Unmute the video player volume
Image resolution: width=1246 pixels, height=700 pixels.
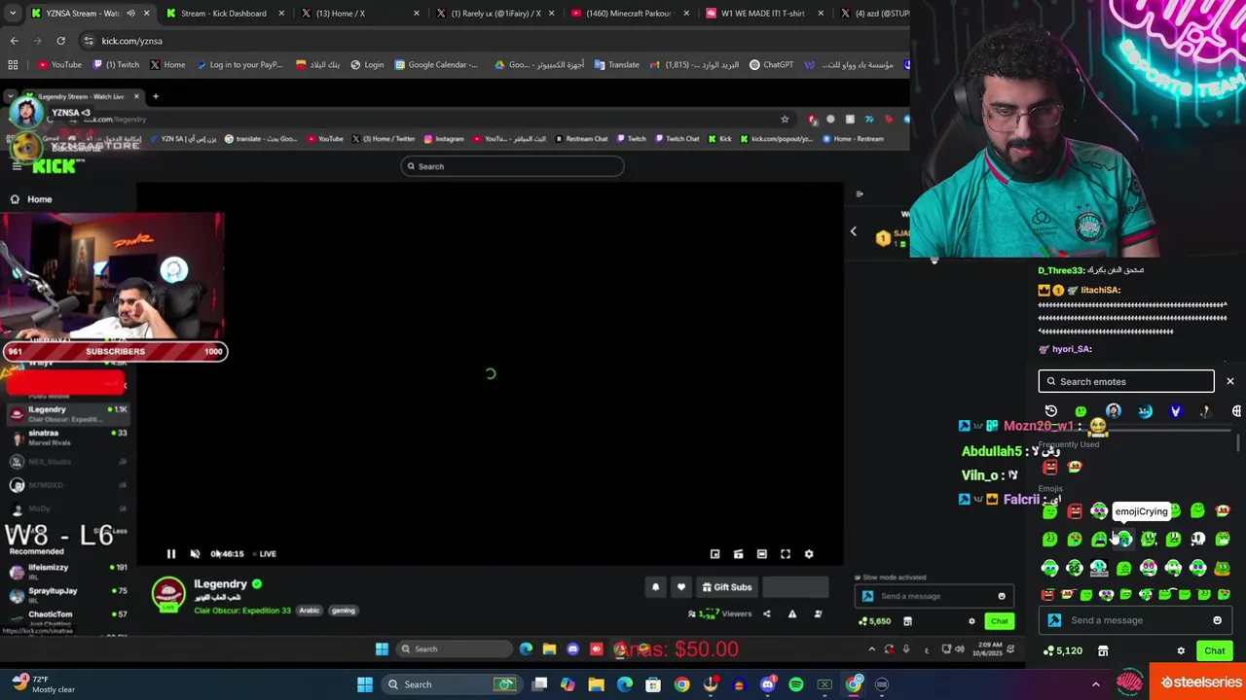195,554
